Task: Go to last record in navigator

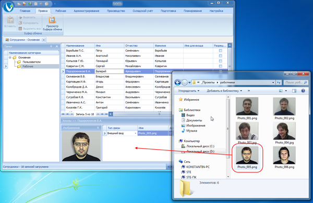Action: pyautogui.click(x=106, y=114)
